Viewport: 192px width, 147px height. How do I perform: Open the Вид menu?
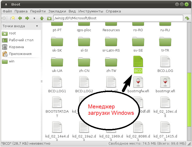pos(72,11)
